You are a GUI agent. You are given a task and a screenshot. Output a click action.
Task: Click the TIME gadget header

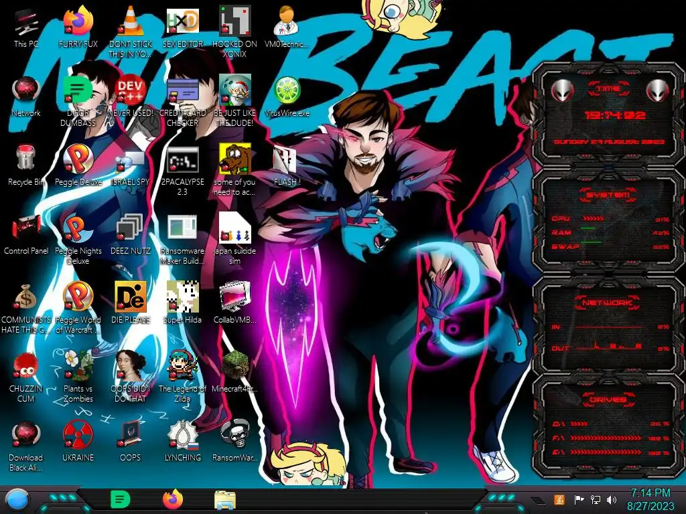[x=608, y=89]
